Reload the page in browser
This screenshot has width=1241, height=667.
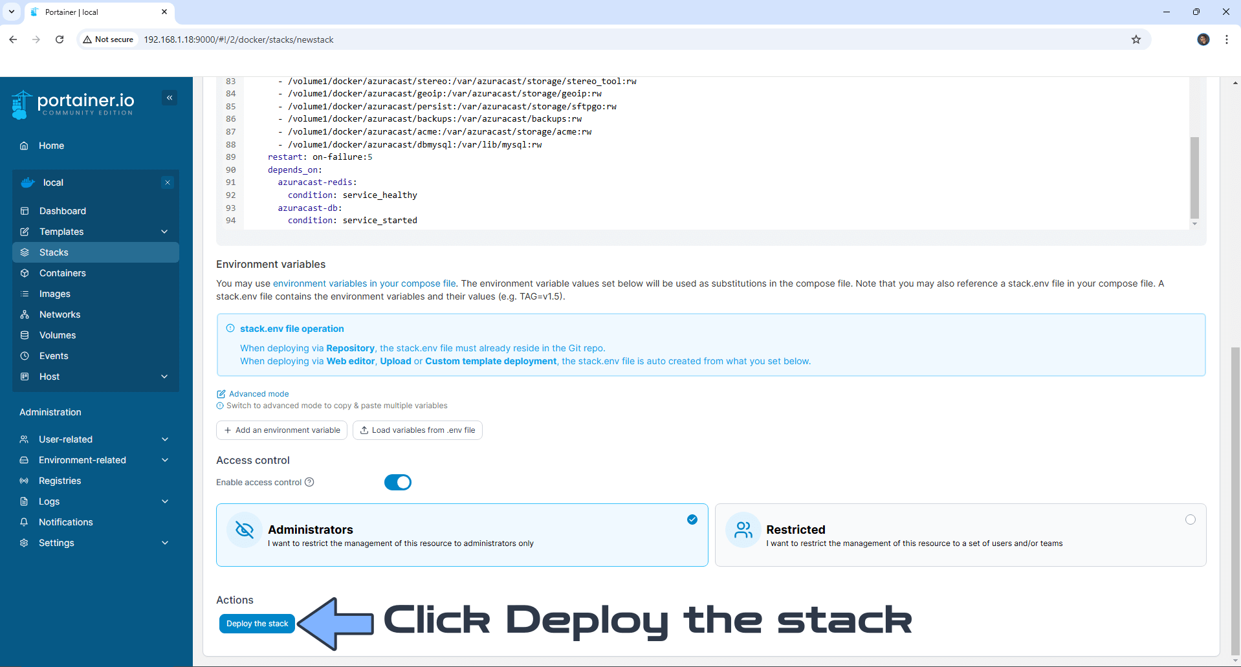(x=60, y=39)
